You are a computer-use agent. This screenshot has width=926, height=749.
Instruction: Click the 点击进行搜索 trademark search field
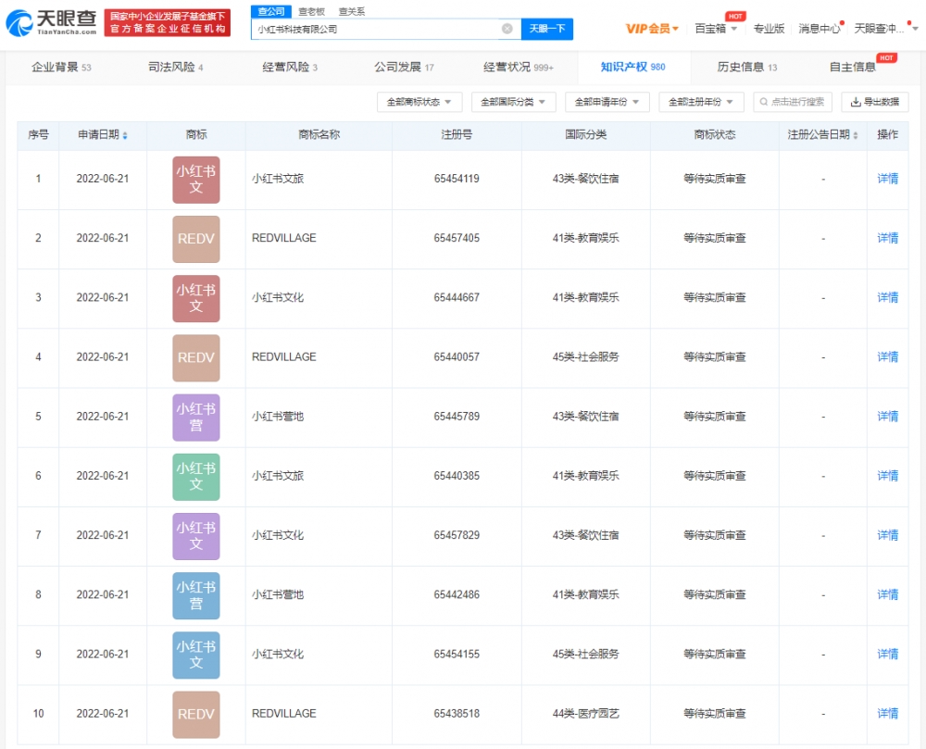792,102
